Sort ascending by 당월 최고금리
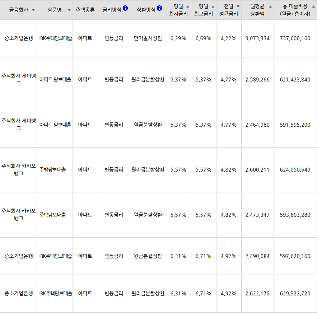Image resolution: width=317 pixels, height=313 pixels. 213,6
